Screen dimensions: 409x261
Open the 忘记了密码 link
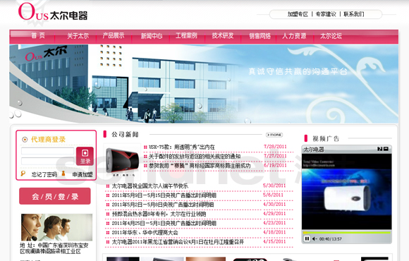[44, 175]
